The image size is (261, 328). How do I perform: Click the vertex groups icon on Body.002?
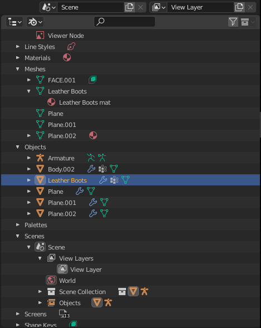(103, 169)
